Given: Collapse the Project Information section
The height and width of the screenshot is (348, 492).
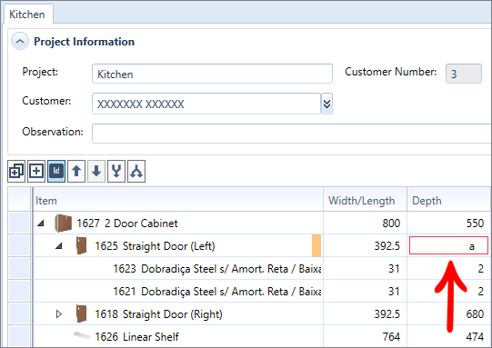Looking at the screenshot, I should point(20,42).
